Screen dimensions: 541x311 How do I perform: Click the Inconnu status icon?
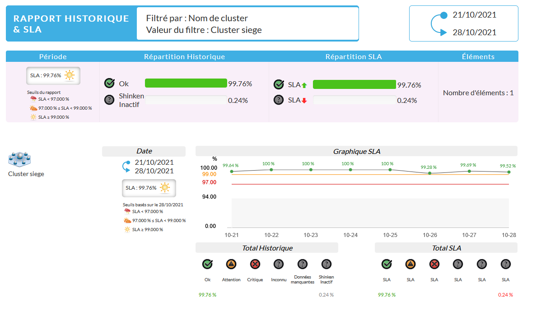click(x=279, y=264)
